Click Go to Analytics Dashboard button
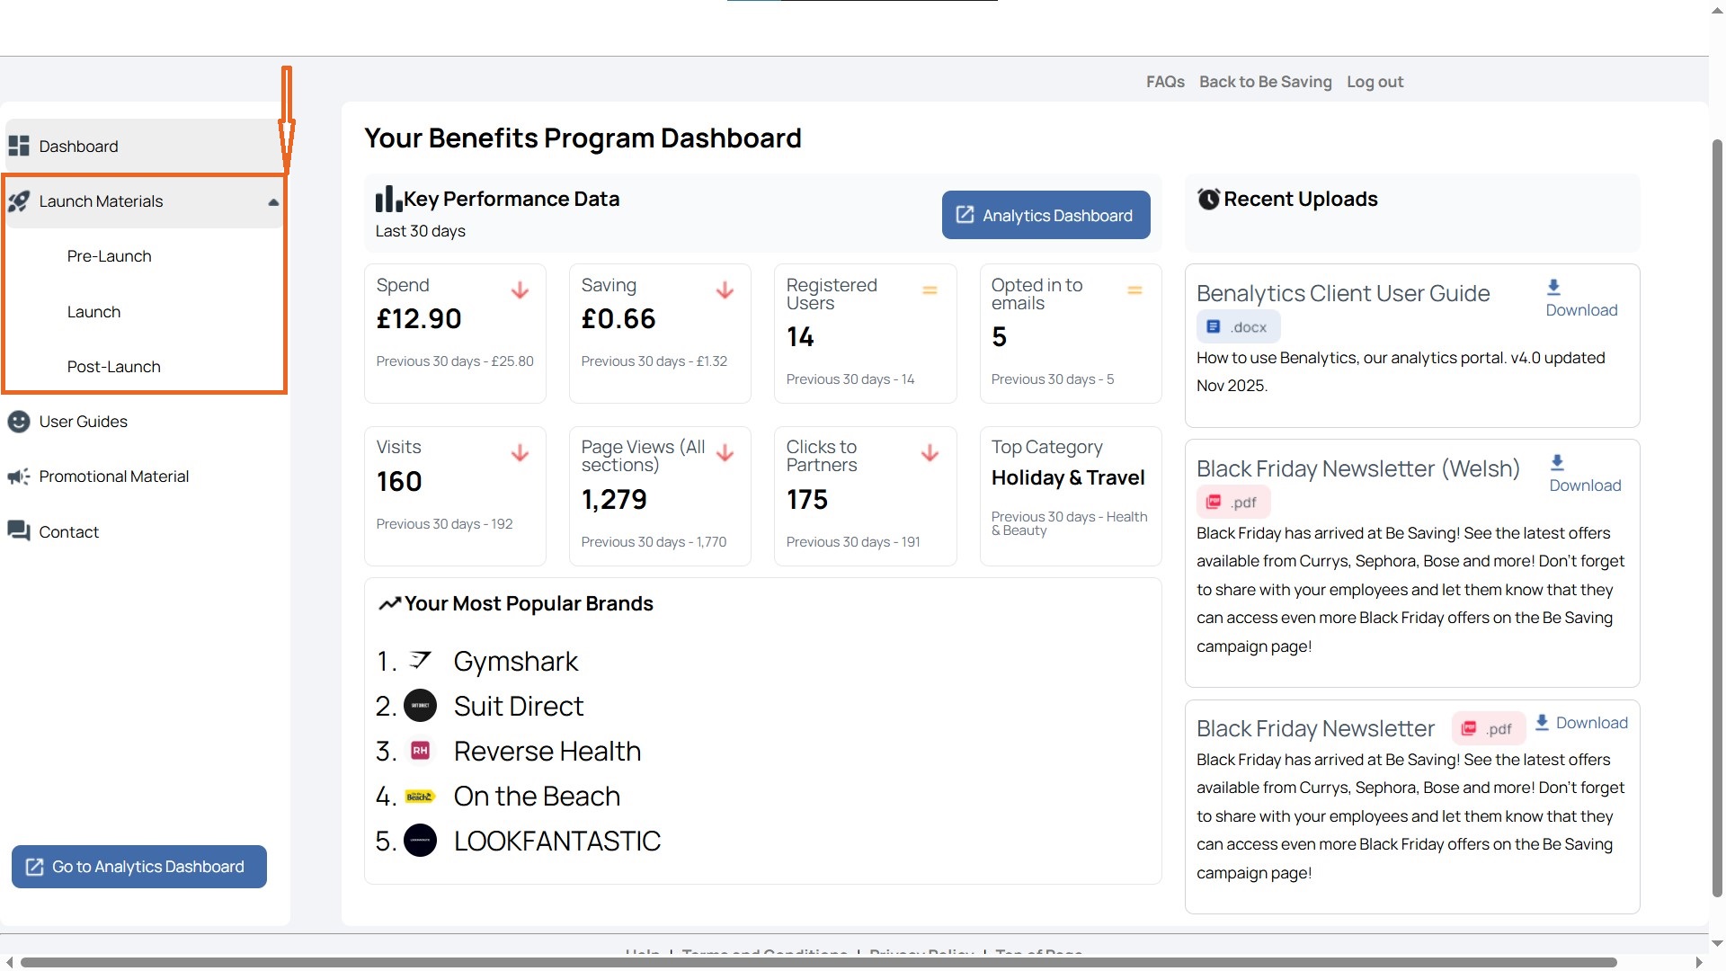The image size is (1726, 971). [x=139, y=867]
